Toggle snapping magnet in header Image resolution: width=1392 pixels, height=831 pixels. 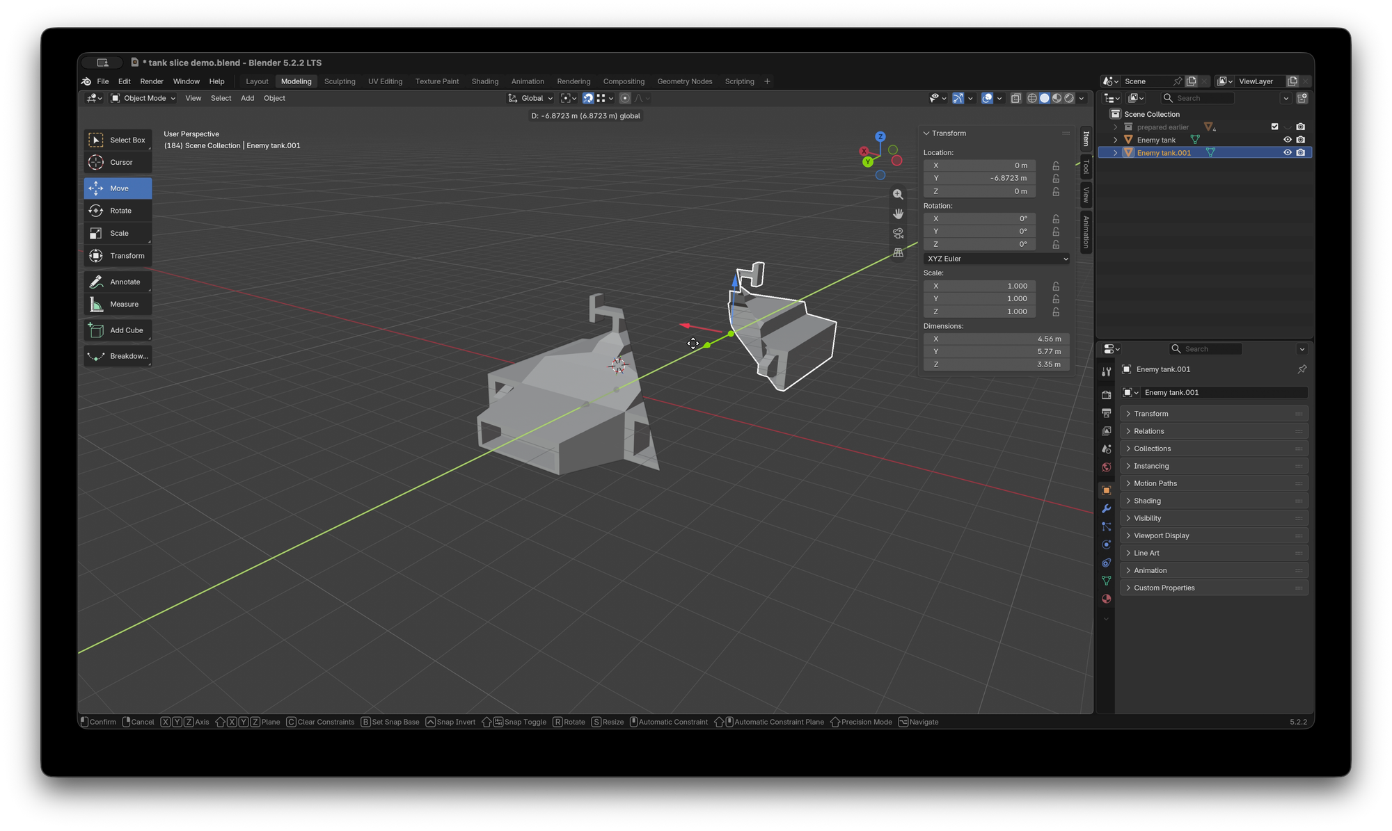pos(588,98)
